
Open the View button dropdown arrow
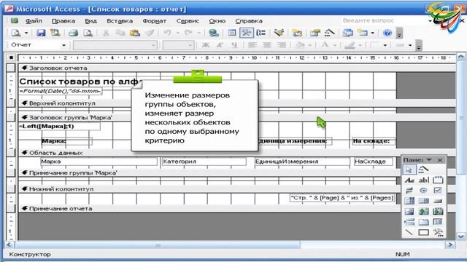coord(26,33)
